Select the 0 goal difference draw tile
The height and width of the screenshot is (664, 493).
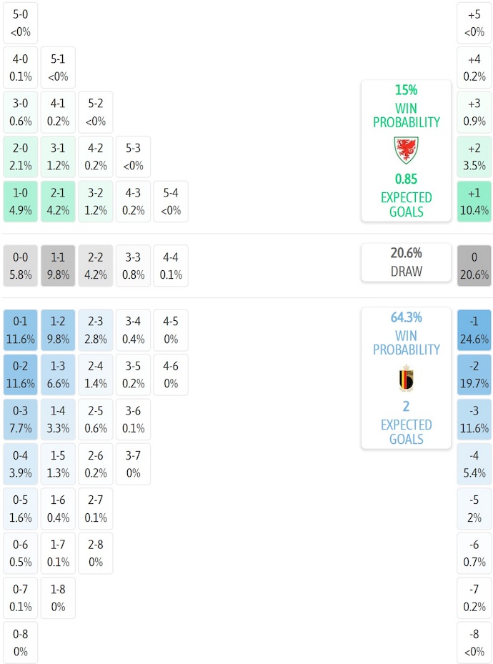point(474,266)
